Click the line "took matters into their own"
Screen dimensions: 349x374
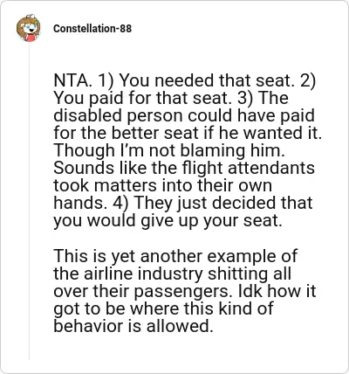pos(162,185)
